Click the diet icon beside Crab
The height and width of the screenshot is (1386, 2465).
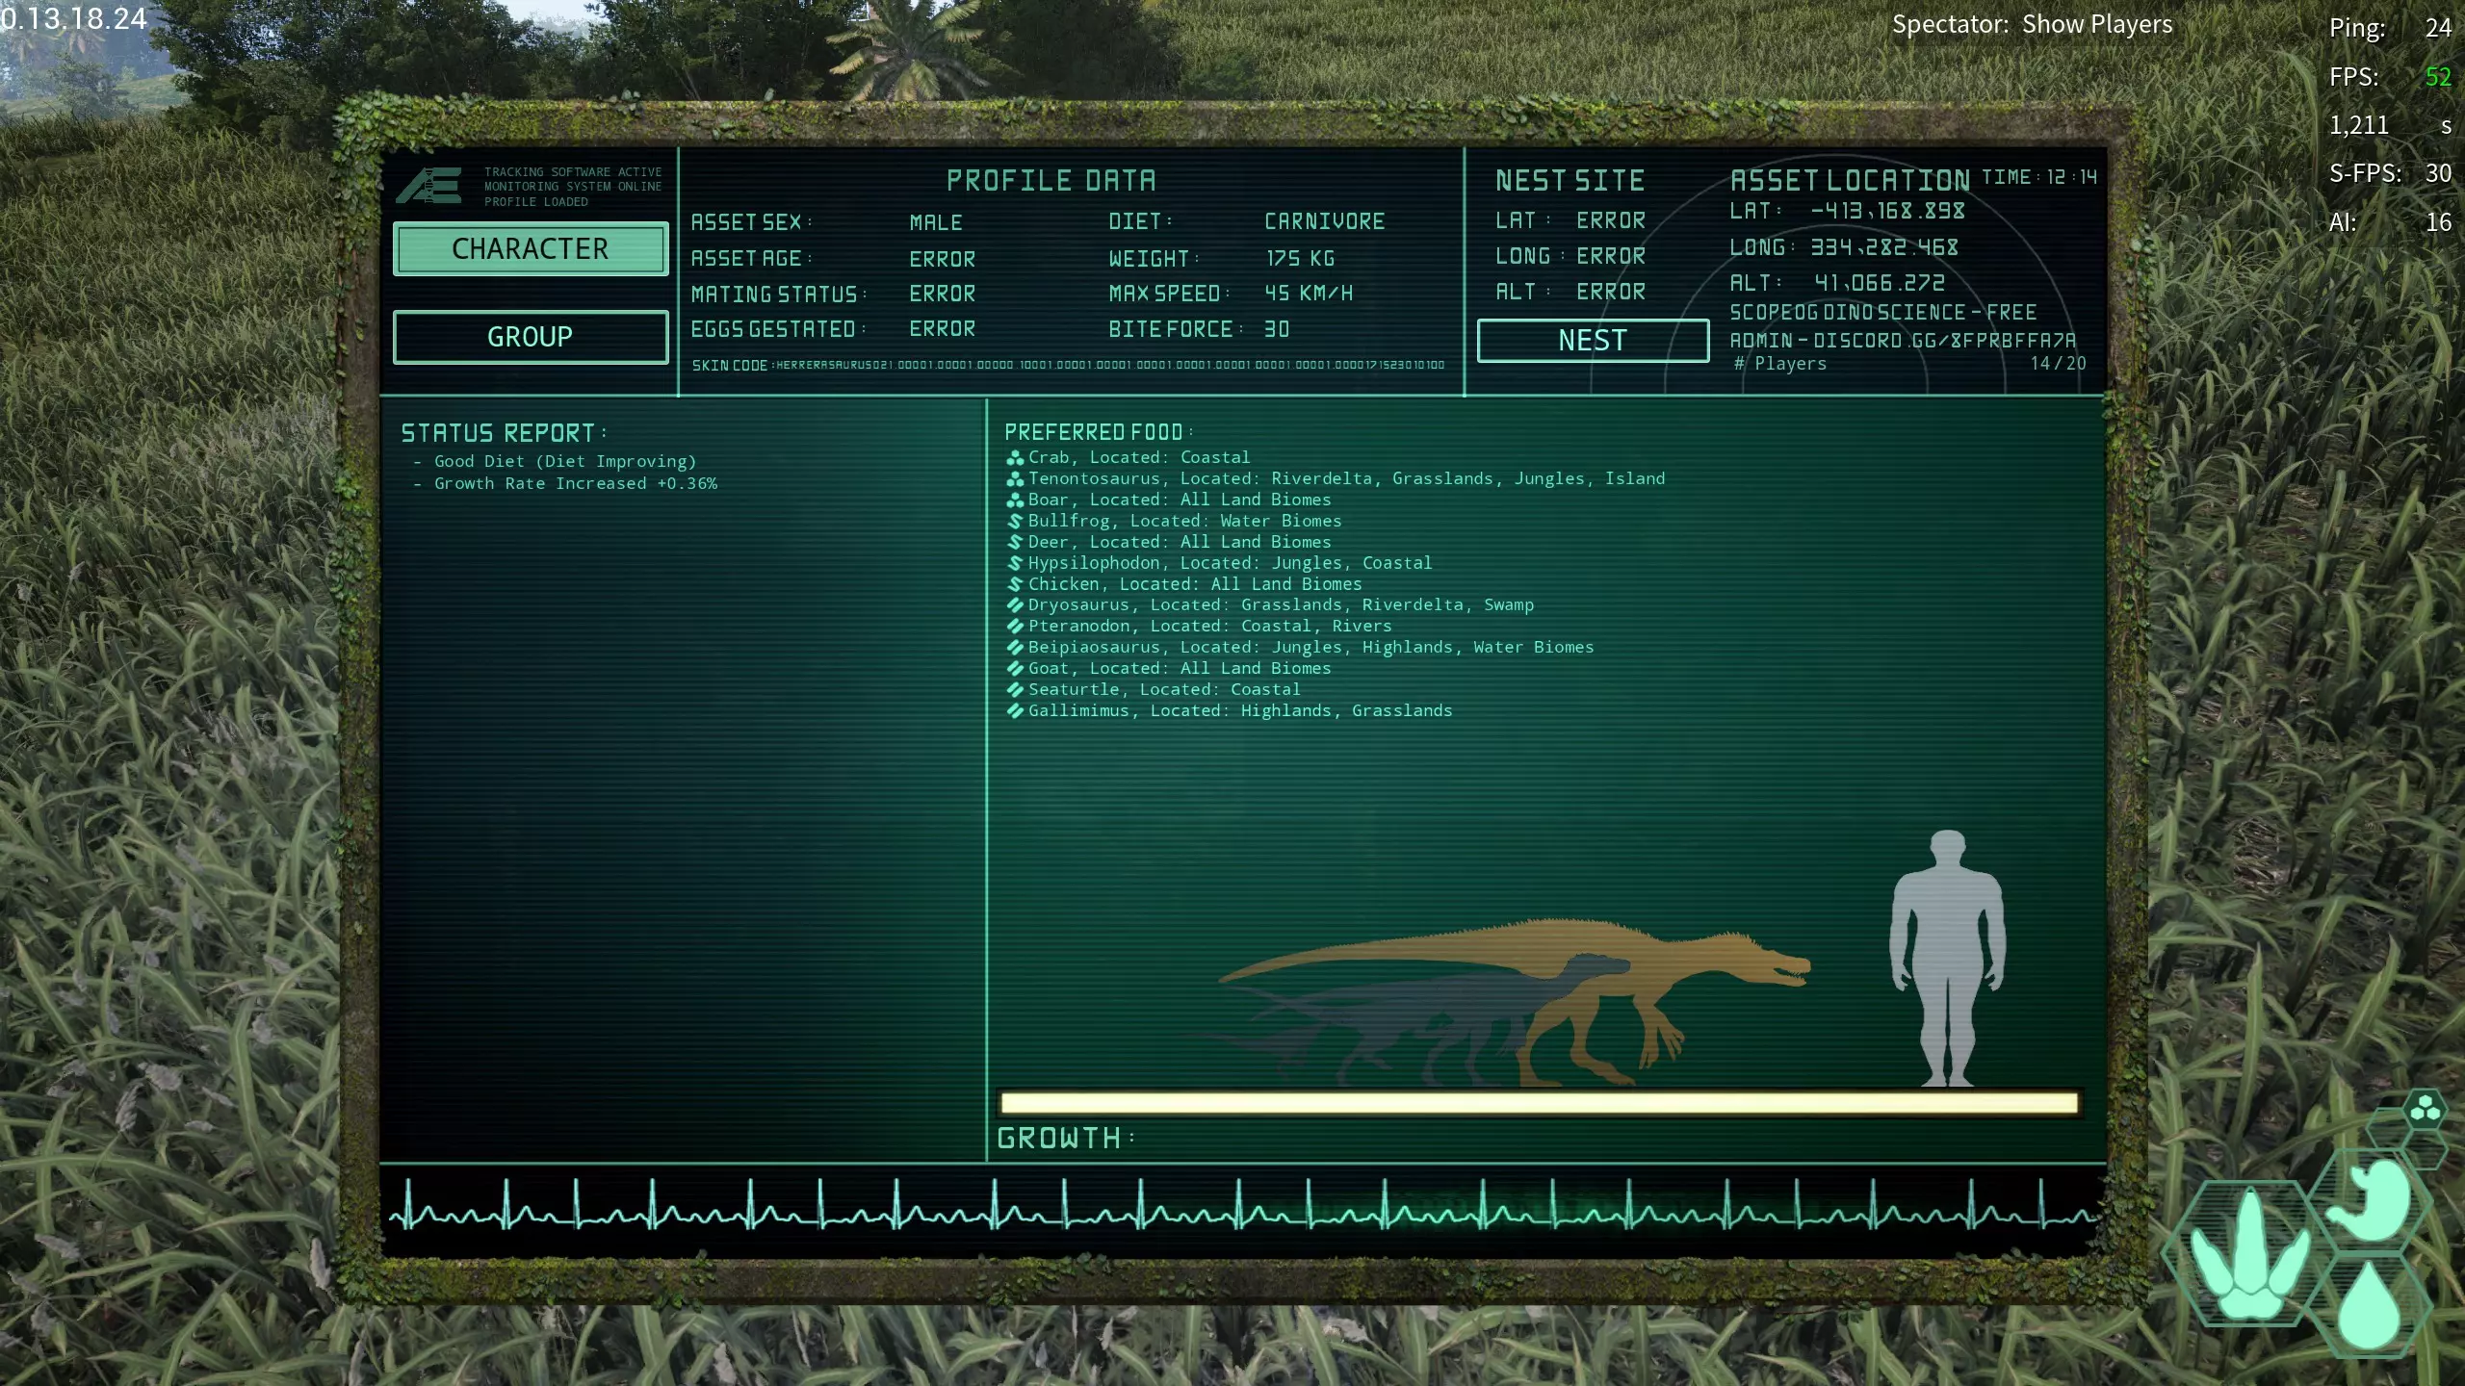pos(1014,458)
